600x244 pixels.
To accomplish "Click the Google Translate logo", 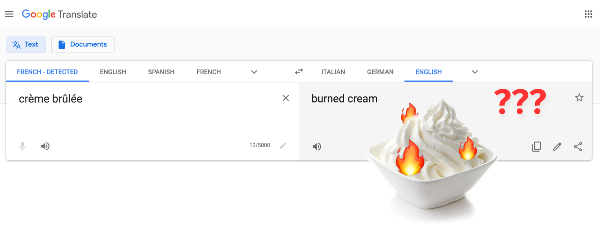I will pyautogui.click(x=59, y=14).
